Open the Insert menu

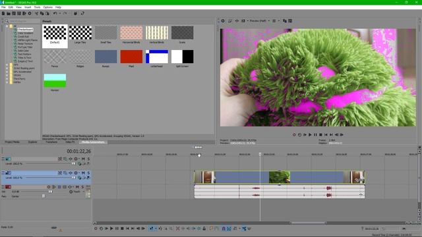[28, 7]
